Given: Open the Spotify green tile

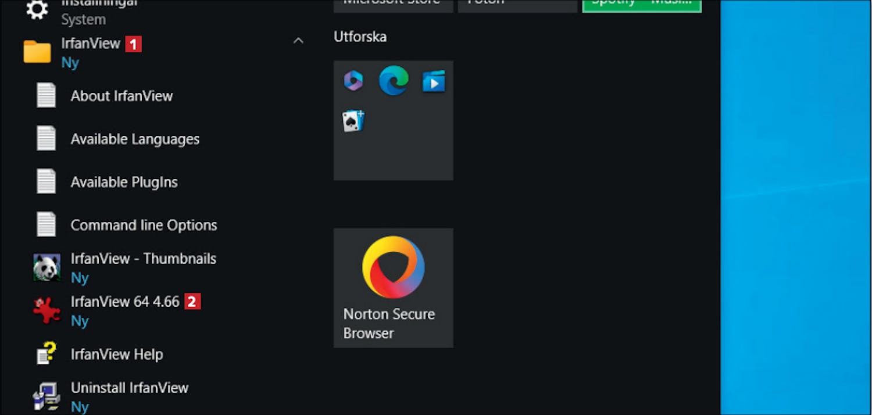Looking at the screenshot, I should (x=642, y=6).
